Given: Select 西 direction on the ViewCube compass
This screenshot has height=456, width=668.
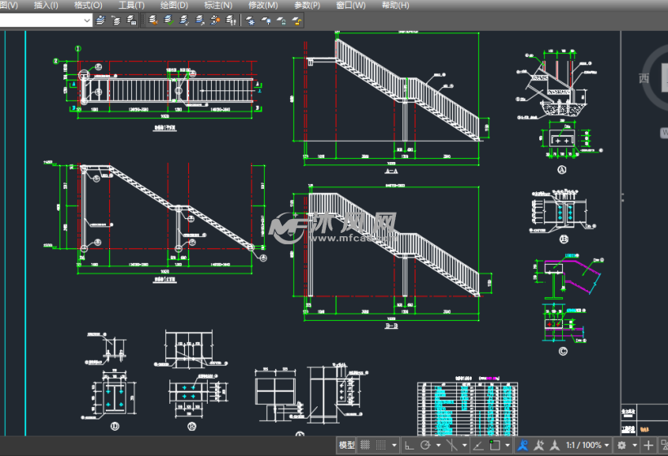Looking at the screenshot, I should point(644,79).
